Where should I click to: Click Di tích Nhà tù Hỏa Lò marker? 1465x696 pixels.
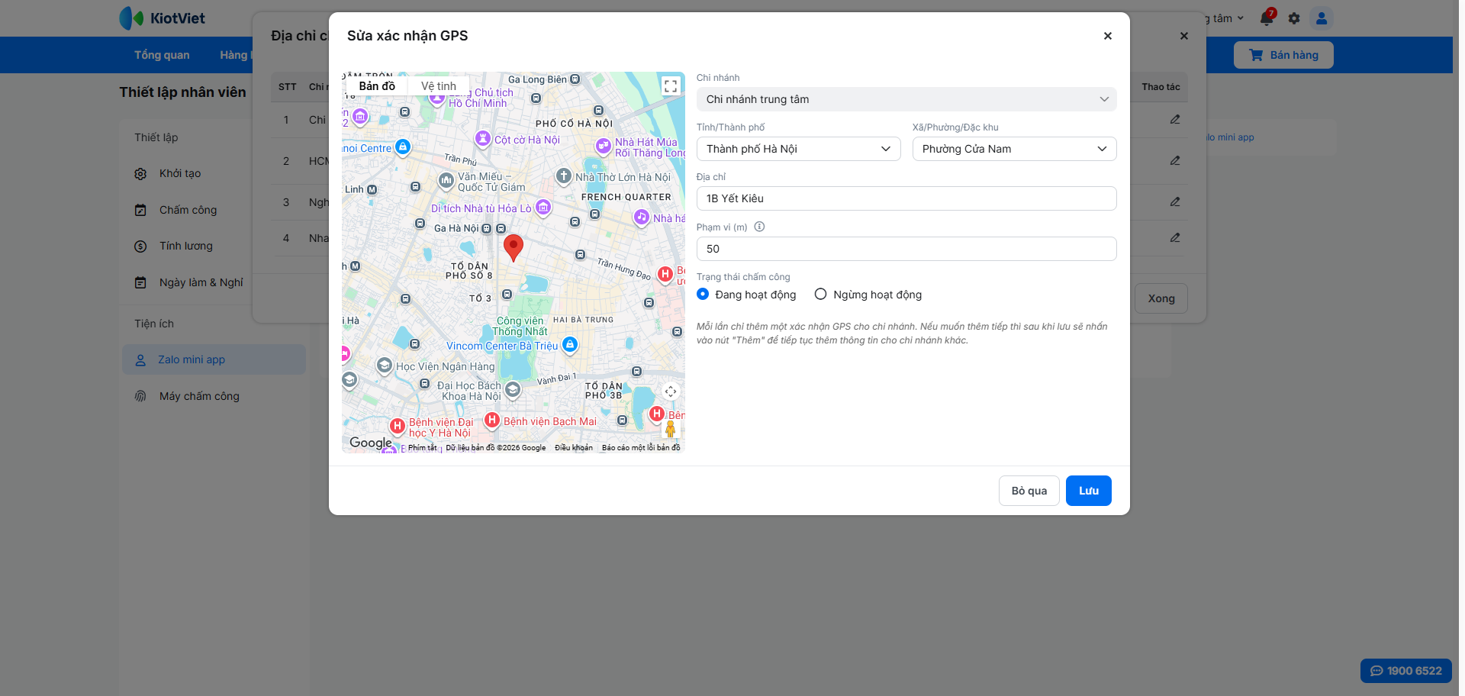coord(543,207)
